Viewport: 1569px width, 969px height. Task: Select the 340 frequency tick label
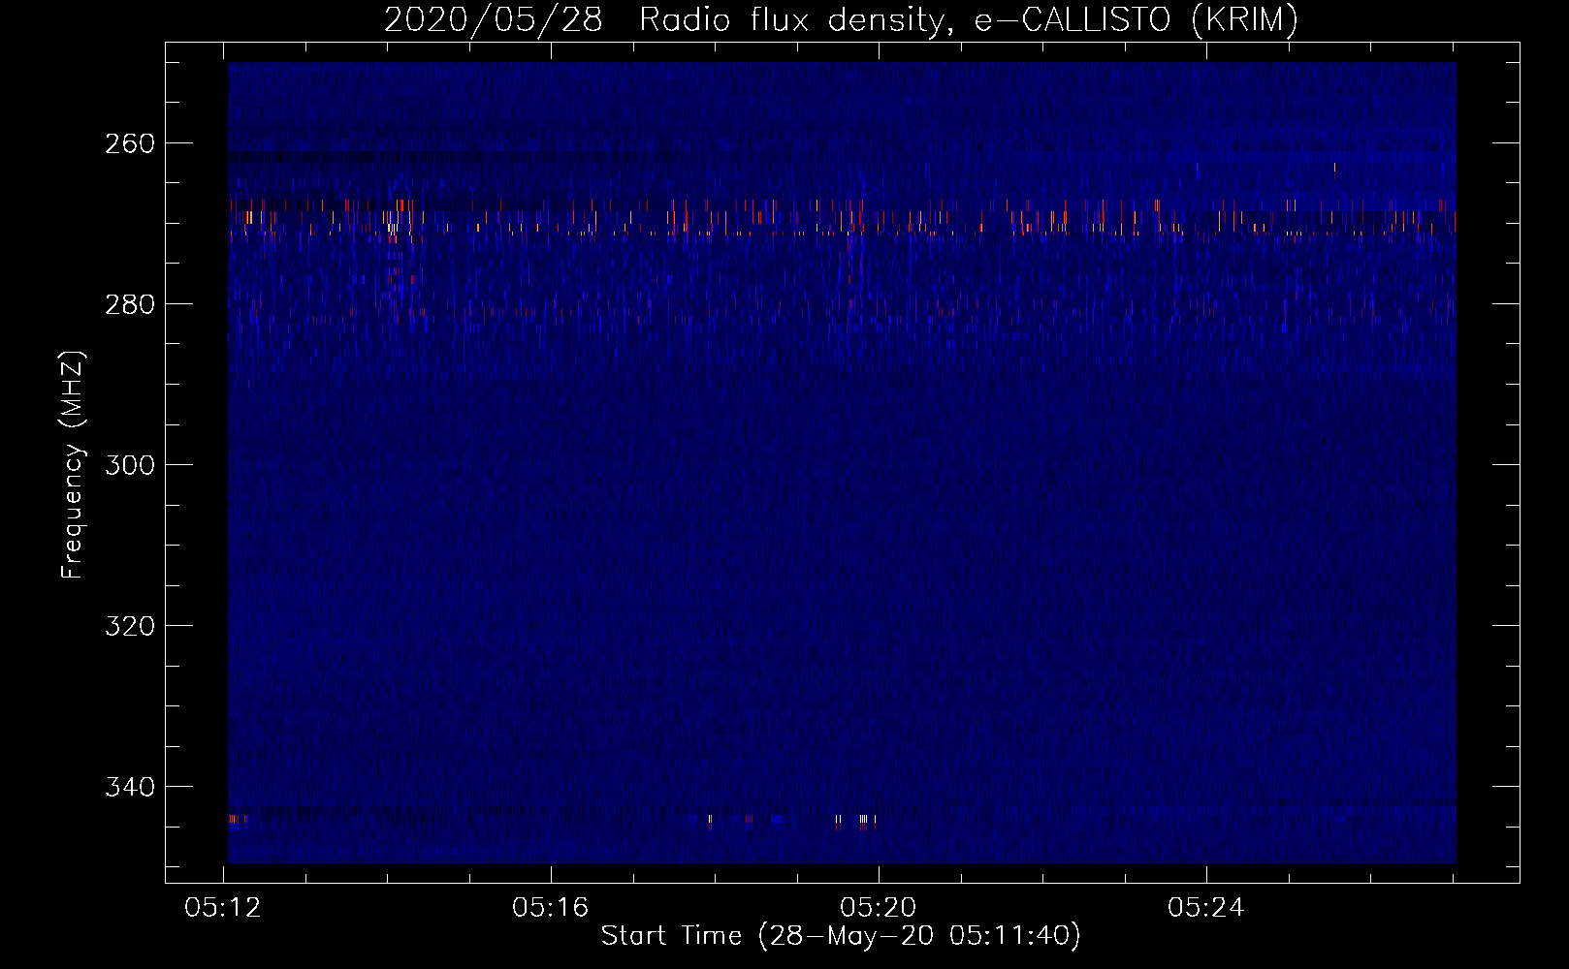point(129,787)
